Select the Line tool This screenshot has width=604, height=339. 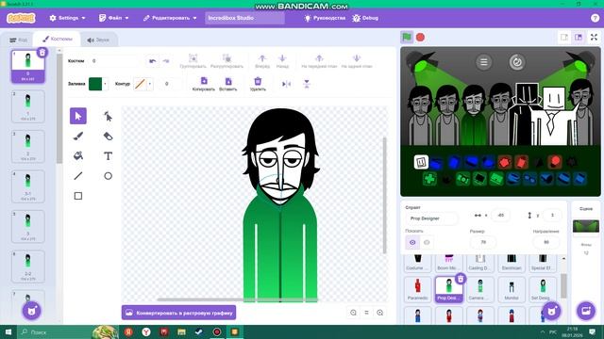[78, 176]
